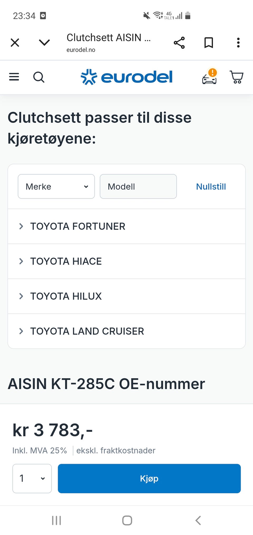Collapse the browser custom tab downward
Screen dimensions: 253x535
point(44,42)
